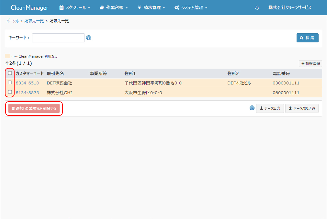This screenshot has height=220, width=327.
Task: Click the データ出力 button
Action: (270, 108)
